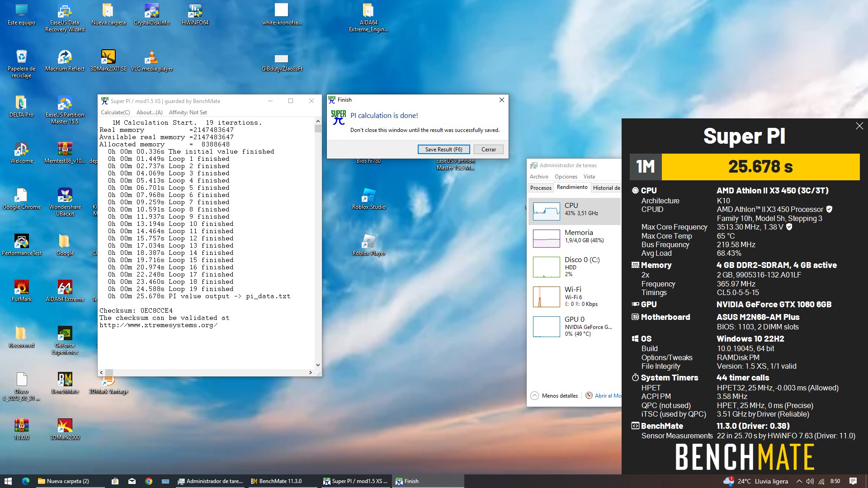Select Memoria performance item
This screenshot has height=488, width=868.
[575, 238]
